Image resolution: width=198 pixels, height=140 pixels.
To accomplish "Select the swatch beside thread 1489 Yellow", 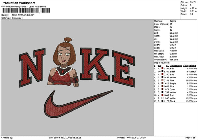I will (x=162, y=77).
